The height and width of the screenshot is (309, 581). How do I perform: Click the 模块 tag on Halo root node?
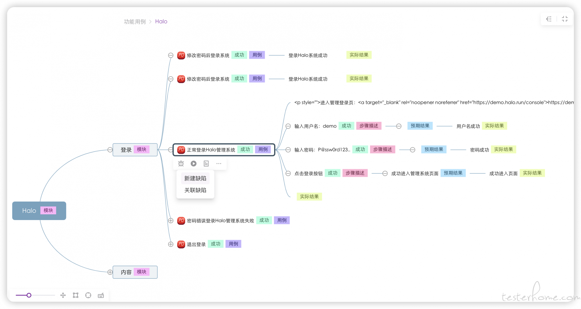pos(48,210)
